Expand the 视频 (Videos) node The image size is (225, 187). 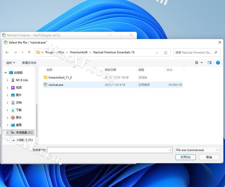pyautogui.click(x=7, y=88)
